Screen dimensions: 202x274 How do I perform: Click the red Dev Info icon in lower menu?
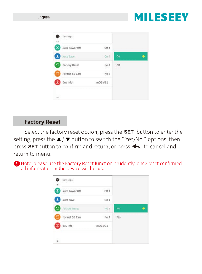57,226
